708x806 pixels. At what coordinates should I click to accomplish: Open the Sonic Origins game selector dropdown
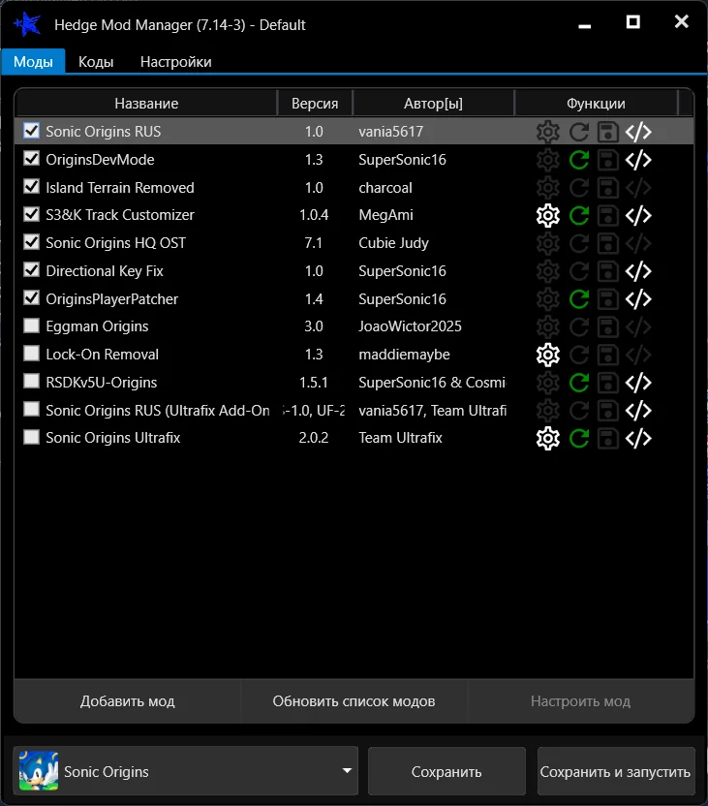[x=186, y=770]
